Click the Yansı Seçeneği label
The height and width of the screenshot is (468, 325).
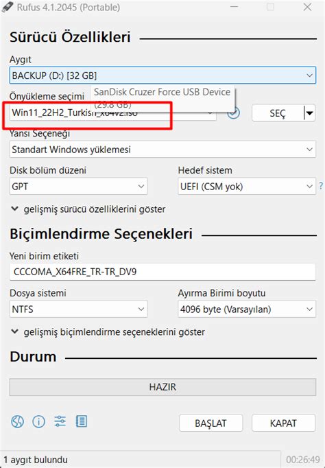tap(40, 133)
